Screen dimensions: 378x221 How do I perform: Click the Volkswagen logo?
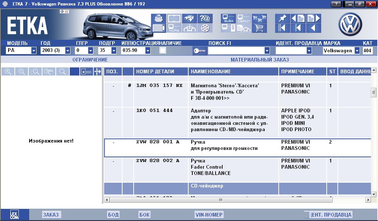tap(350, 24)
